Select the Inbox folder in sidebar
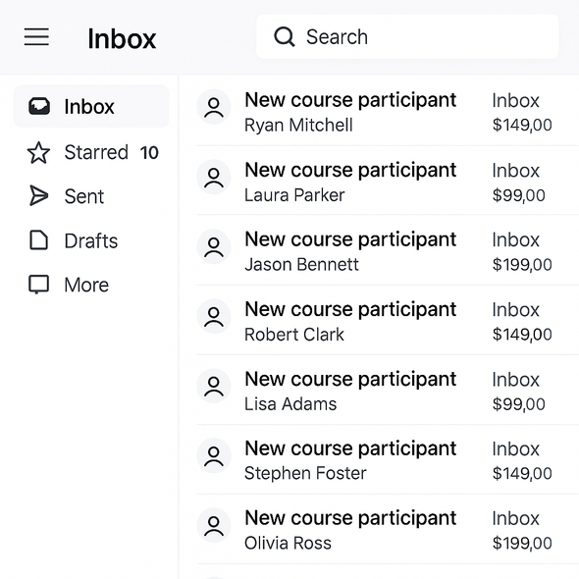Screen dimensions: 579x579 click(91, 106)
